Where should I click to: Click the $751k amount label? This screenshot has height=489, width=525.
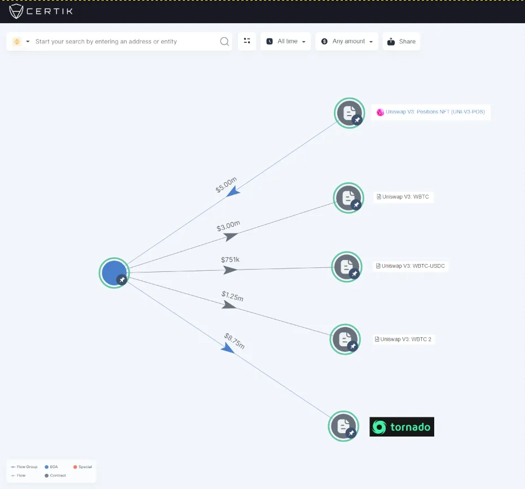coord(230,259)
